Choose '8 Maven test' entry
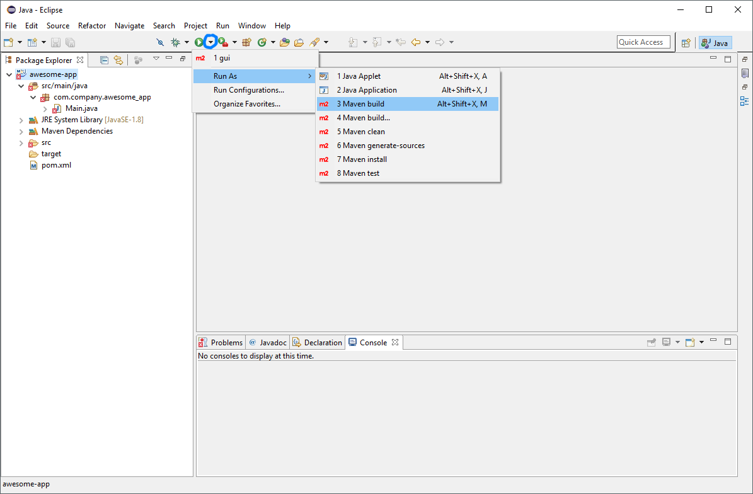Screen dimensions: 753x494 coord(408,173)
